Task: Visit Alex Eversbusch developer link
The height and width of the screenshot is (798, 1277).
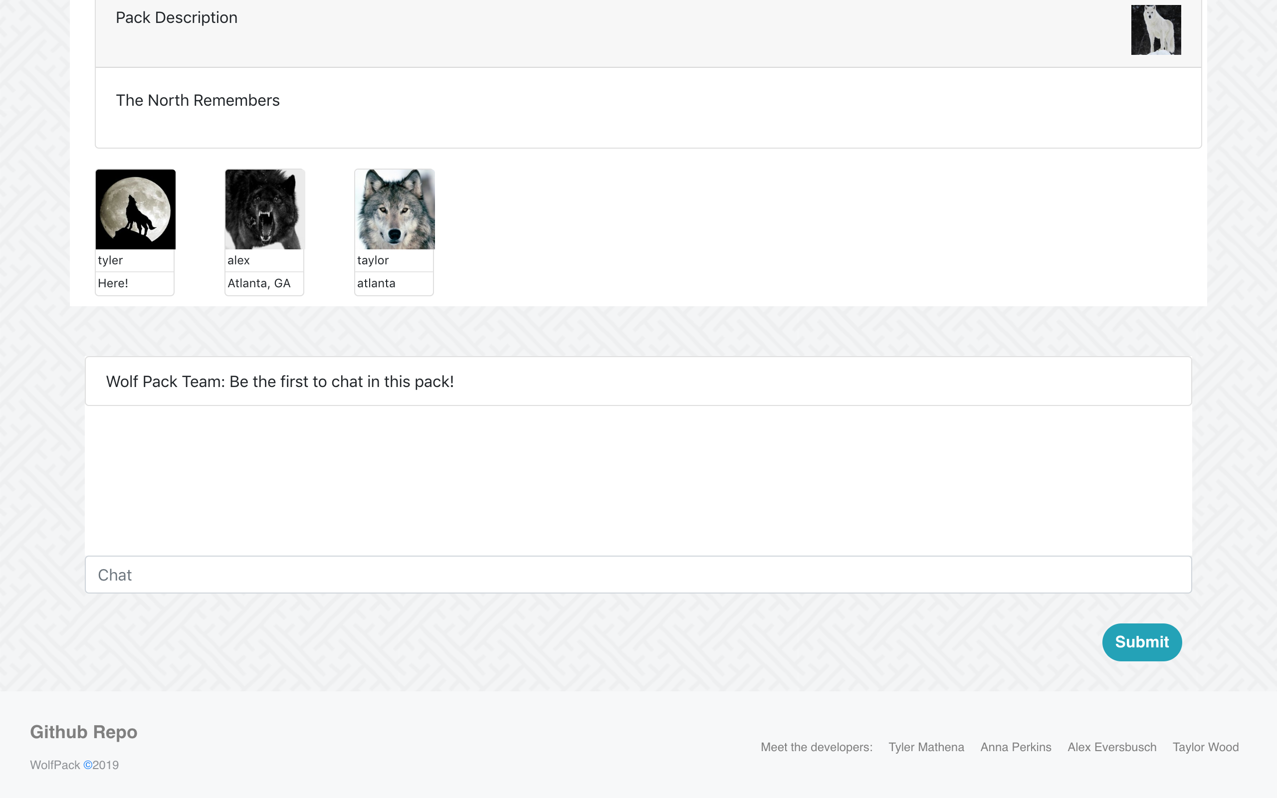Action: pos(1112,747)
